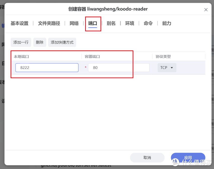
Task: Switch to the 环境 tab
Action: coord(130,23)
